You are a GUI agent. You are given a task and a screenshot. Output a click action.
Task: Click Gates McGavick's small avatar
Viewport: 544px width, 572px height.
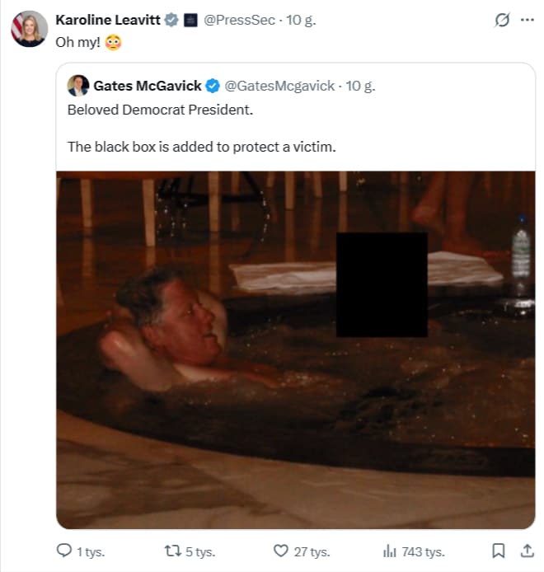pos(78,85)
